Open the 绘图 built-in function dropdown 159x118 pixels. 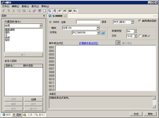(x=41, y=25)
